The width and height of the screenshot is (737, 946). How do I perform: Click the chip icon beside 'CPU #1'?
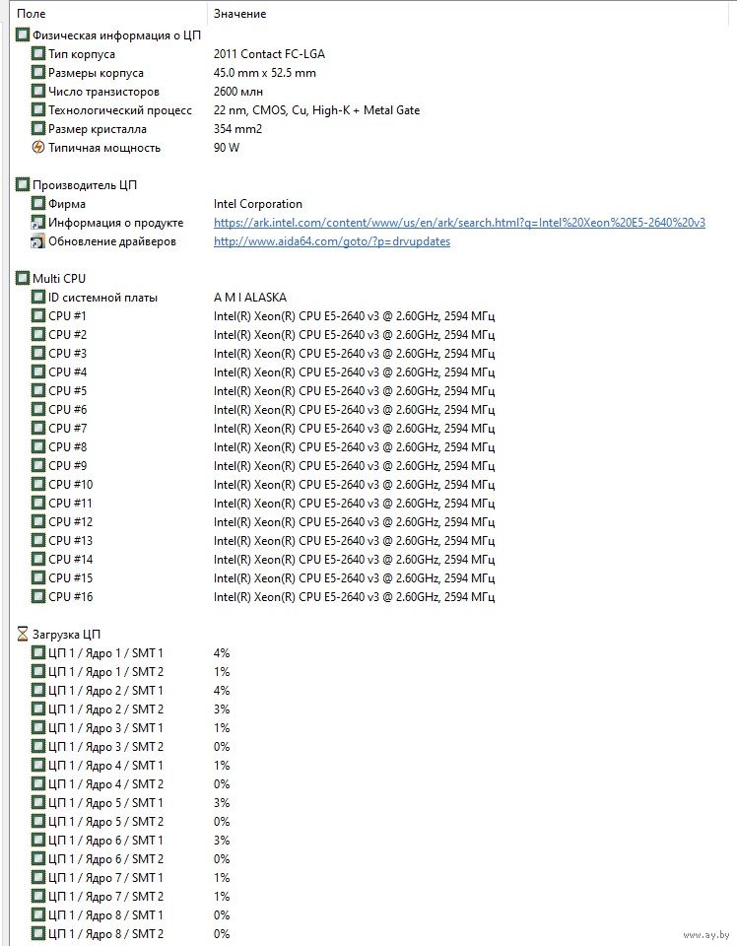38,315
